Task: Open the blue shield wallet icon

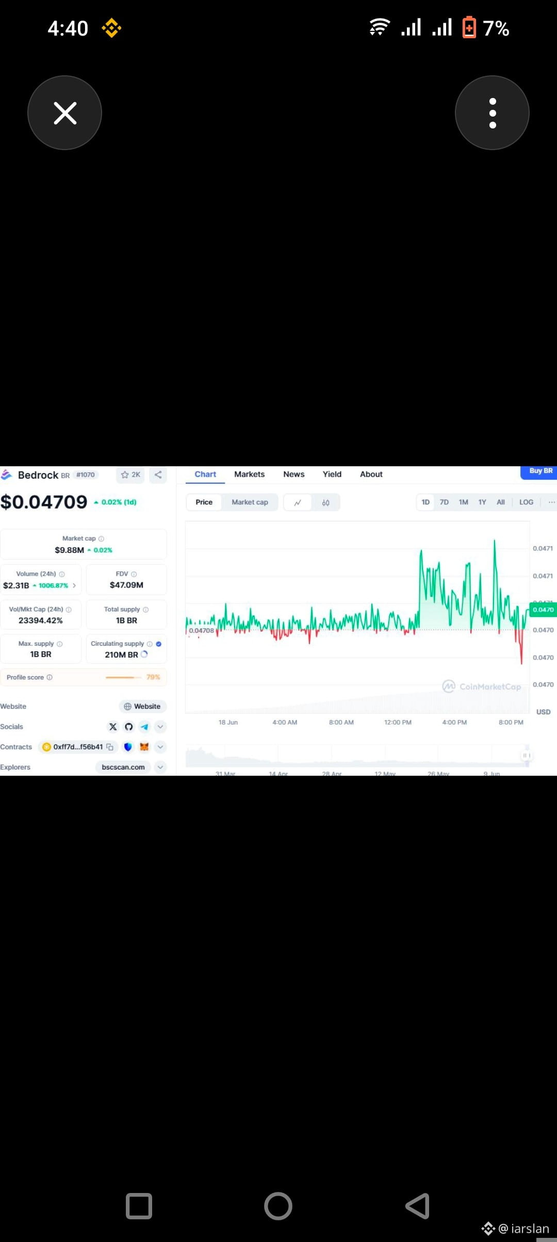Action: [128, 747]
